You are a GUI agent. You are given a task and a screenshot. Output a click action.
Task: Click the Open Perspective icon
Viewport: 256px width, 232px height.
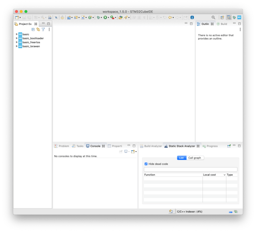222,18
